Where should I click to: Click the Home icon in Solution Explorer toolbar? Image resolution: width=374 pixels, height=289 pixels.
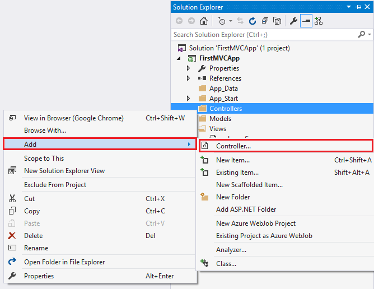click(x=203, y=21)
